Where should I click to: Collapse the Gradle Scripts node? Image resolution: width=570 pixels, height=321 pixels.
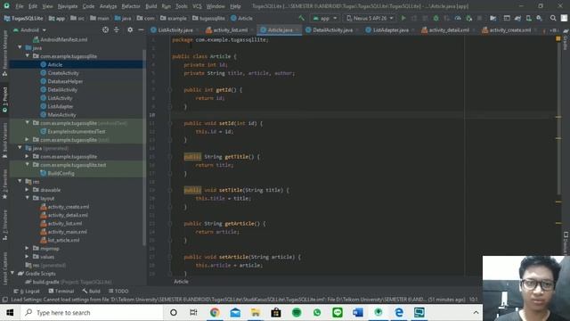12,274
